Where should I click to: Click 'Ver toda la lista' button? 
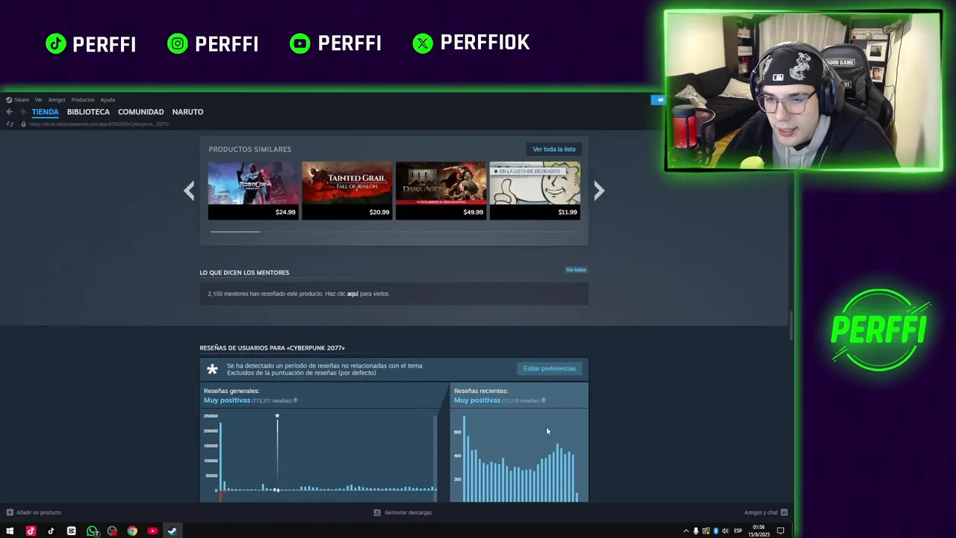point(553,149)
